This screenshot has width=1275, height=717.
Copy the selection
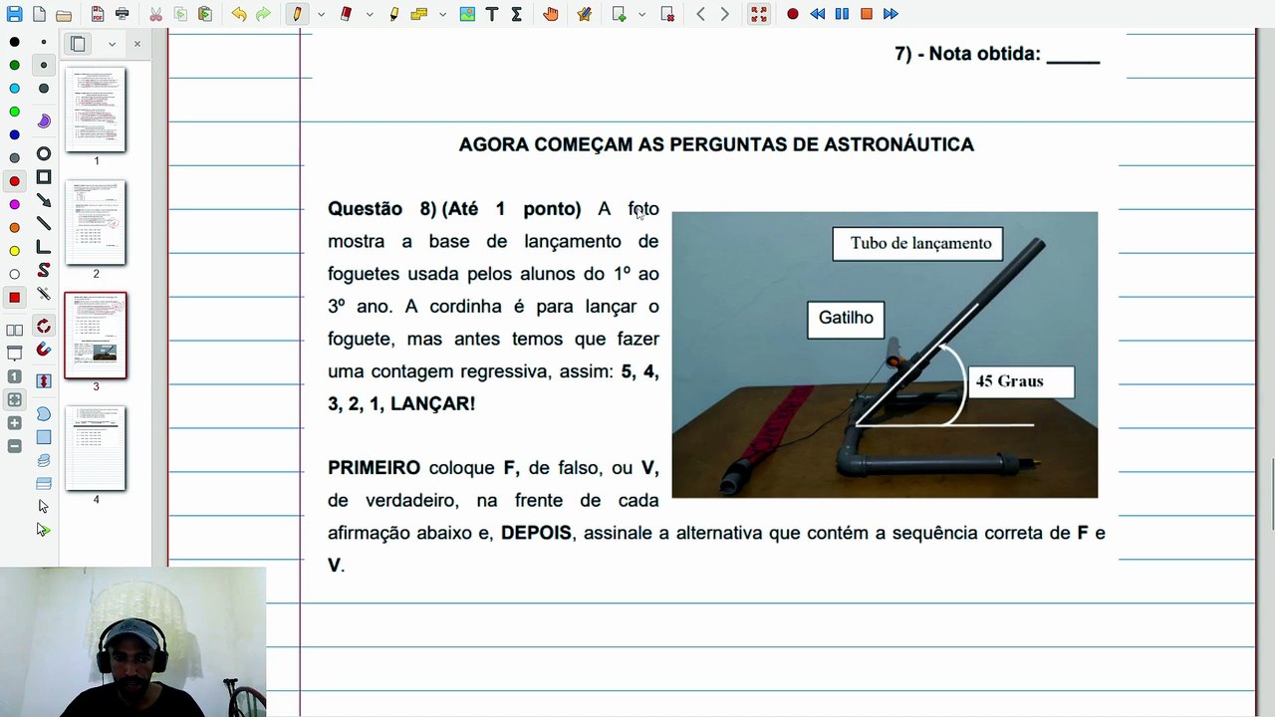(180, 14)
